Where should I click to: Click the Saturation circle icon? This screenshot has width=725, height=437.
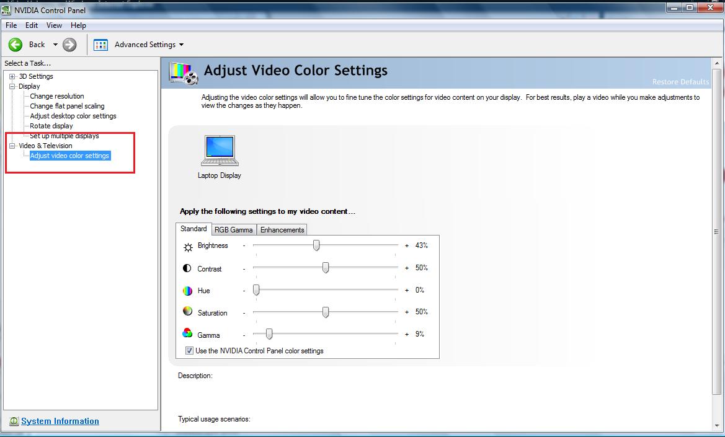click(187, 311)
